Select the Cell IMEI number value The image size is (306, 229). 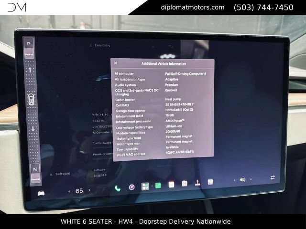click(x=179, y=104)
